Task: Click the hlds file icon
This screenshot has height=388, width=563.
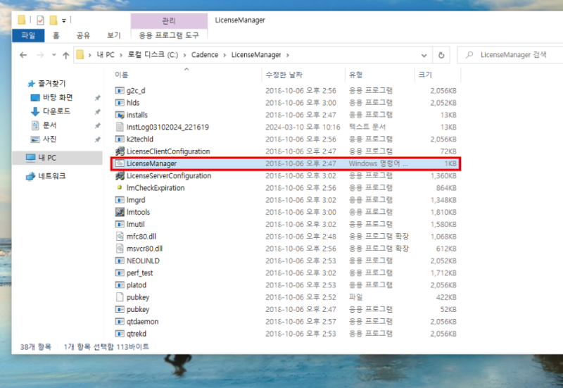Action: [x=120, y=103]
